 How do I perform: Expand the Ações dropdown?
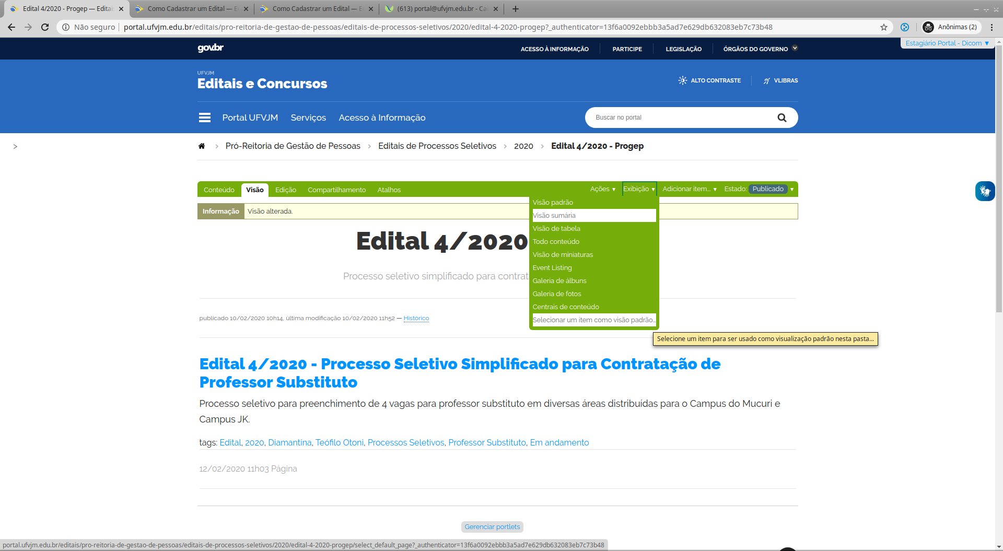602,189
